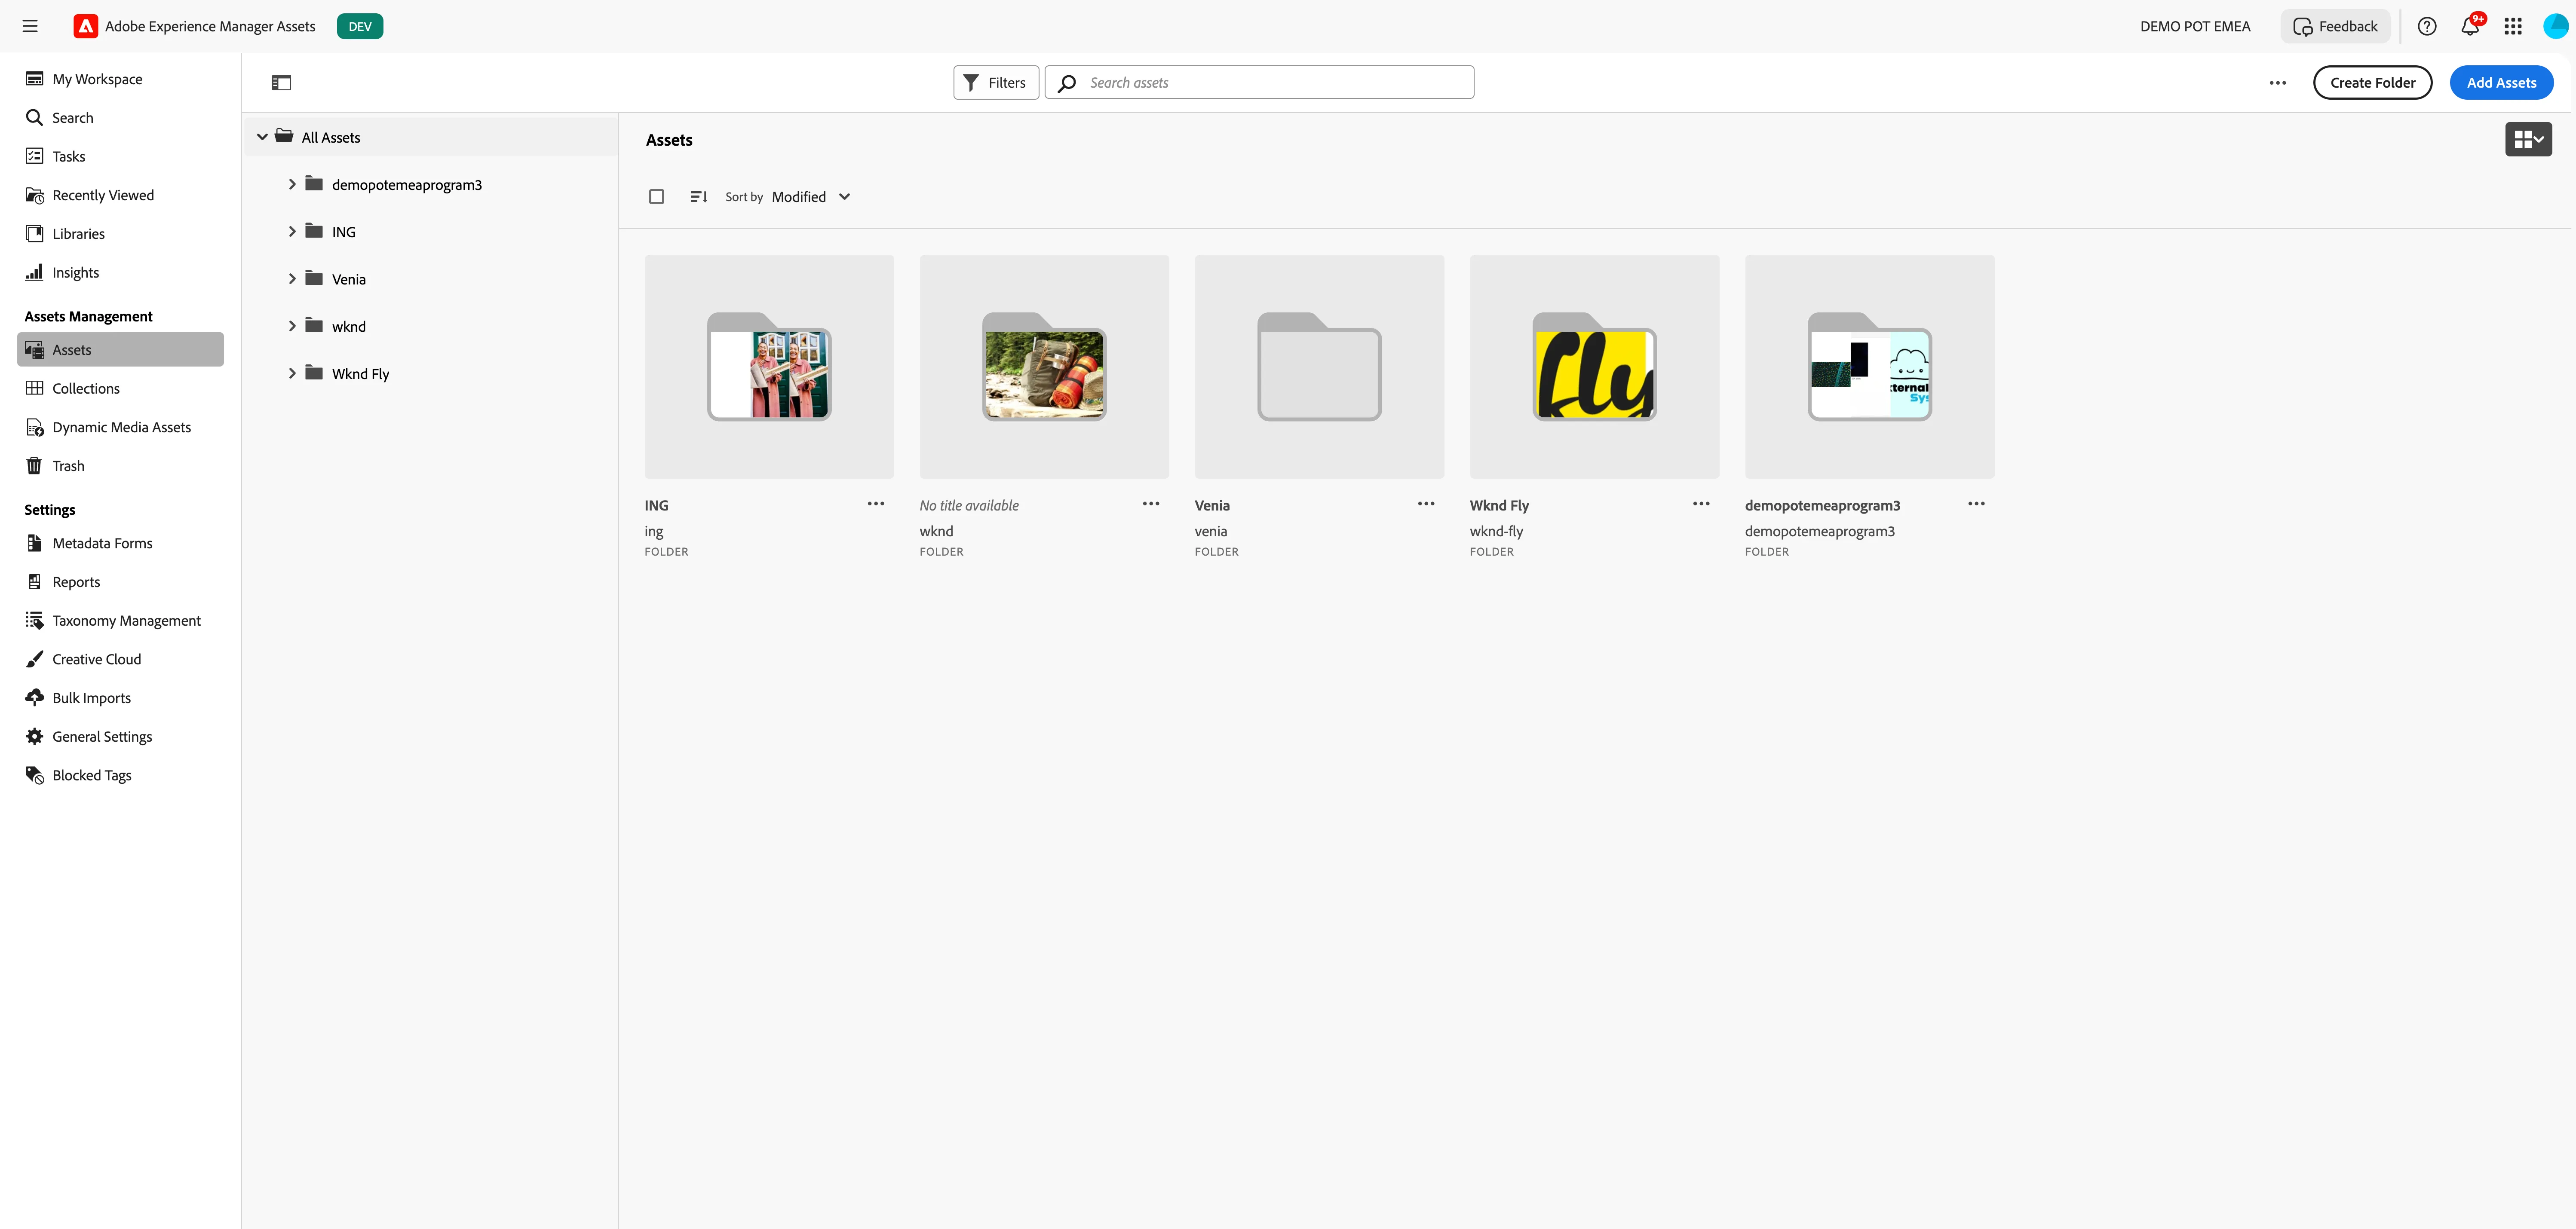Open Tasks in the sidebar
The height and width of the screenshot is (1229, 2576).
[120, 156]
